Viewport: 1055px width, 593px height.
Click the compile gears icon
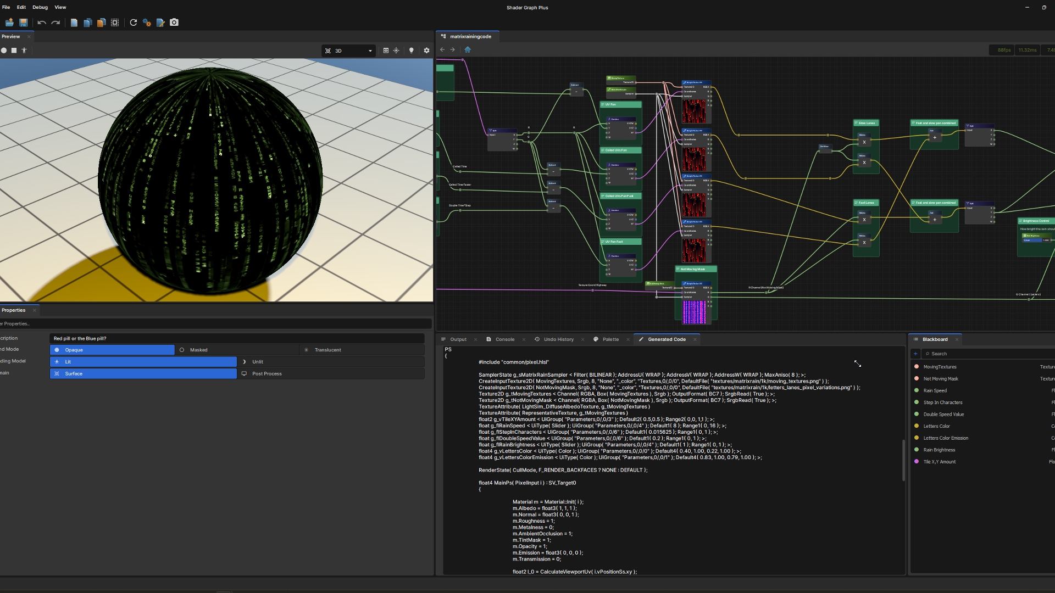[147, 23]
